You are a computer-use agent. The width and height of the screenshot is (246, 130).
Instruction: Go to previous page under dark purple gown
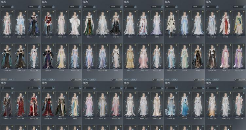point(44,80)
